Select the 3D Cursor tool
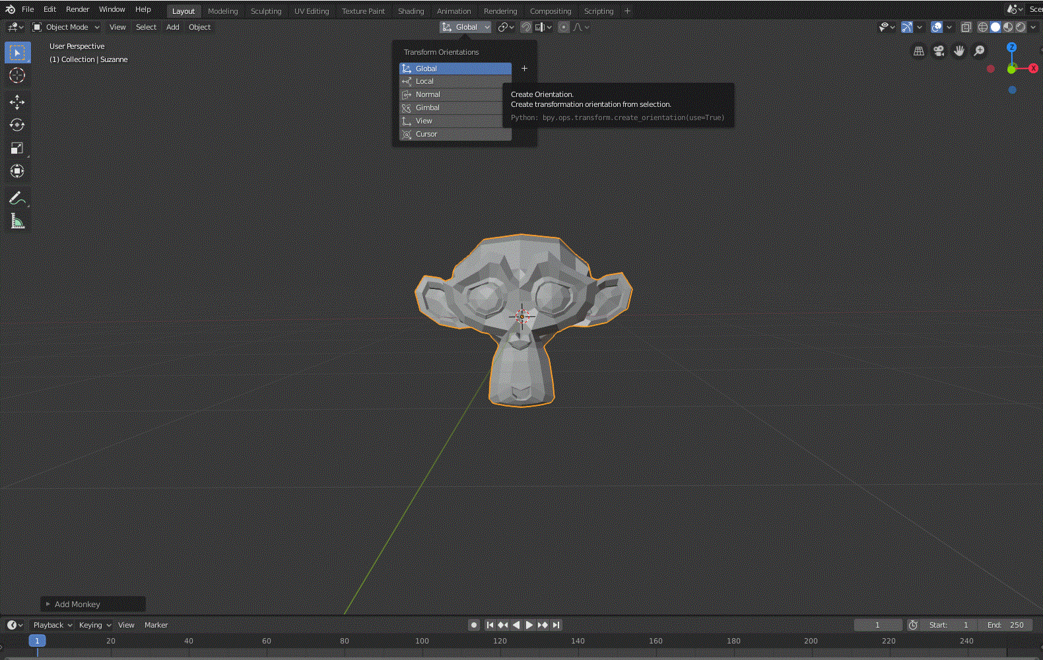 click(17, 75)
